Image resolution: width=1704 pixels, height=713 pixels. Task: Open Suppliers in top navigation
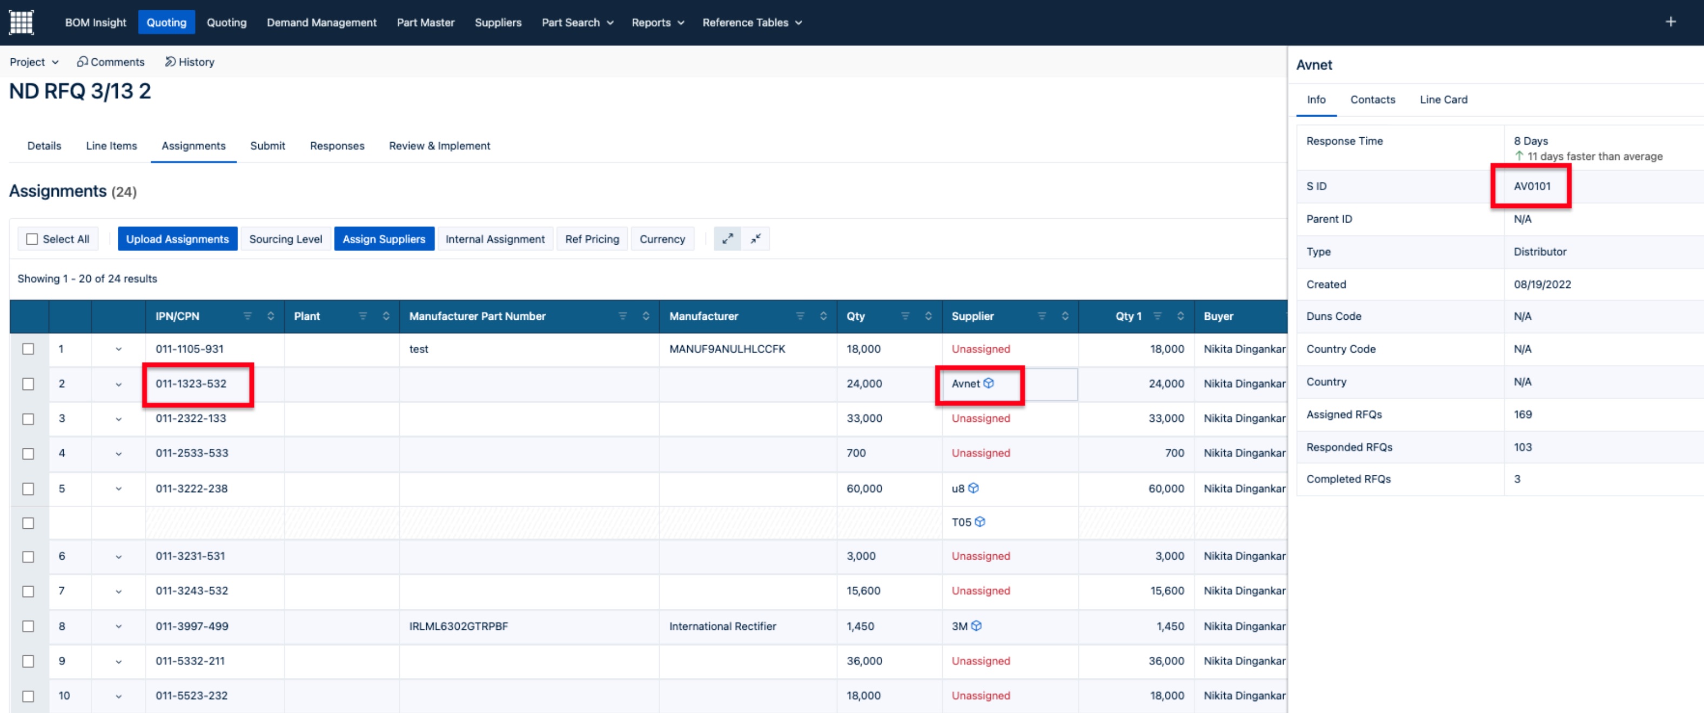(x=498, y=22)
